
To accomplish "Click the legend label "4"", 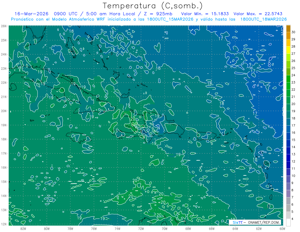I will click(x=292, y=219).
